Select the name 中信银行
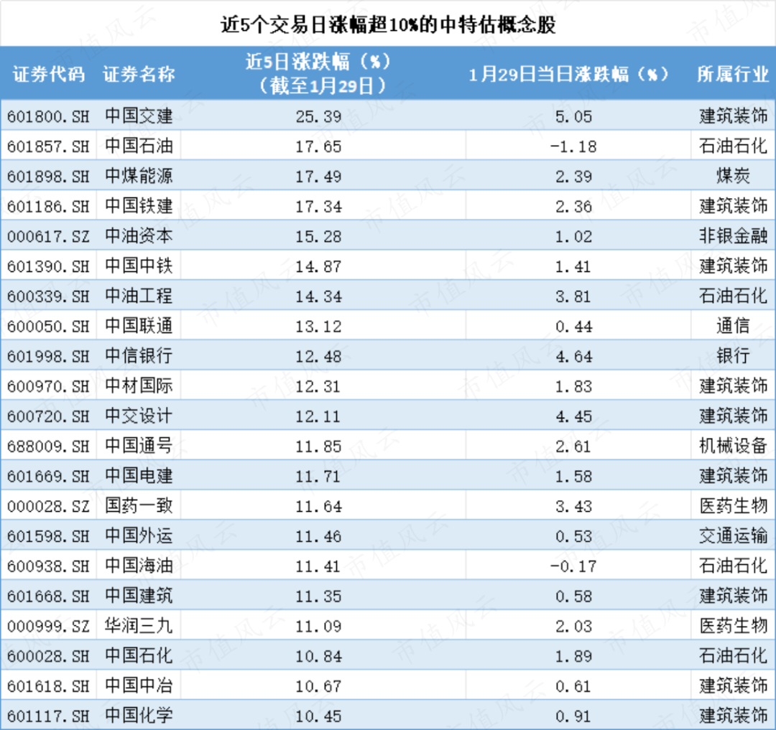This screenshot has height=730, width=776. [139, 356]
